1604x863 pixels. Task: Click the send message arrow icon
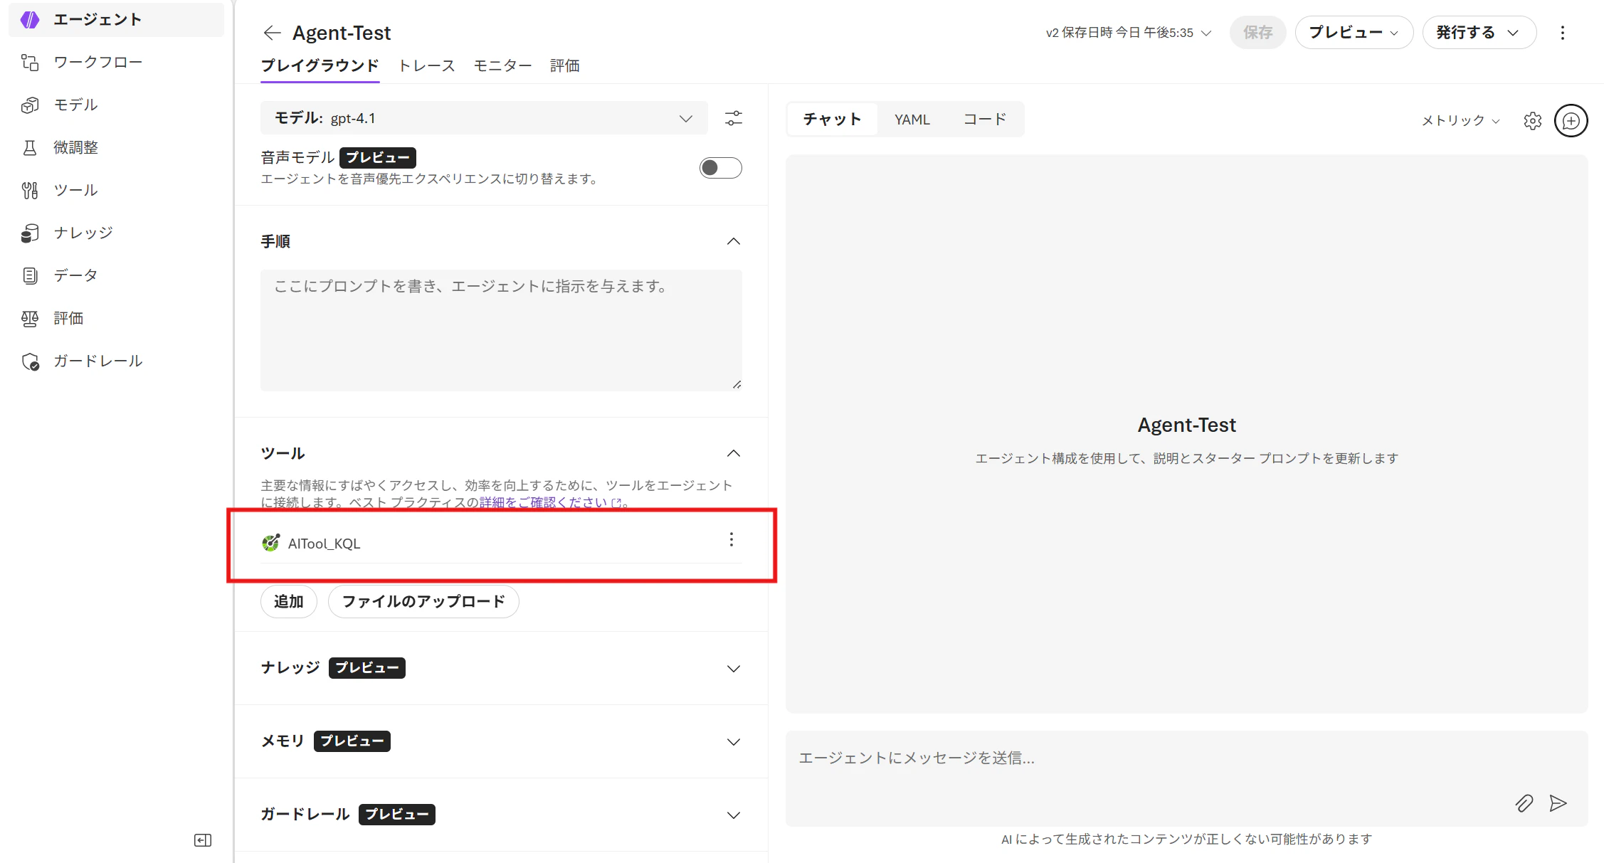click(x=1558, y=803)
